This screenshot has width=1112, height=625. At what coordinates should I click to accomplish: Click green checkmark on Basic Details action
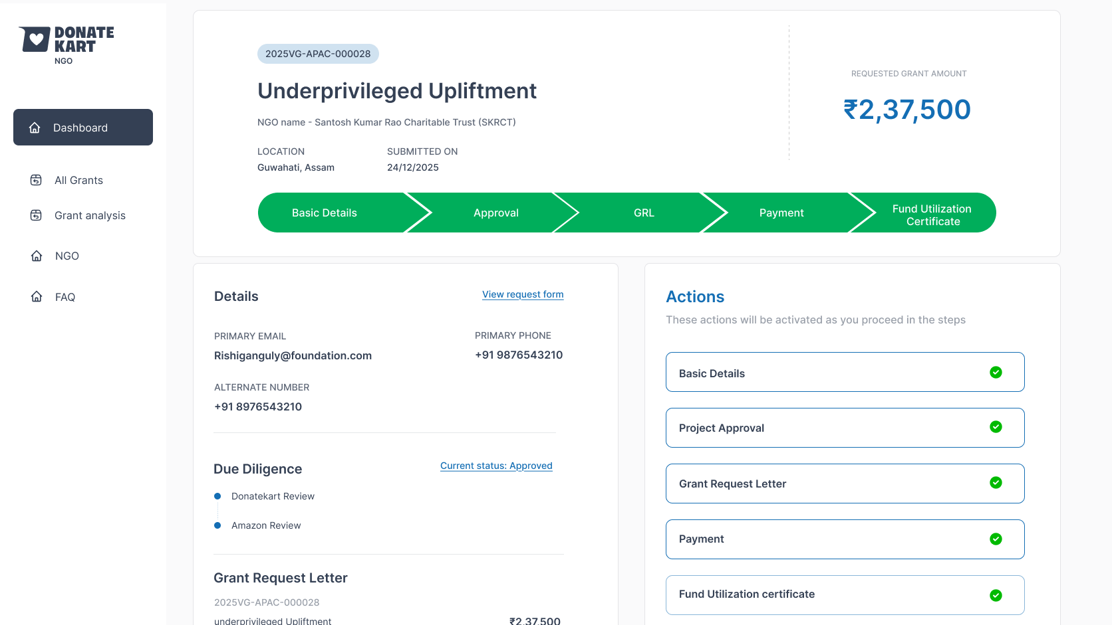(996, 372)
